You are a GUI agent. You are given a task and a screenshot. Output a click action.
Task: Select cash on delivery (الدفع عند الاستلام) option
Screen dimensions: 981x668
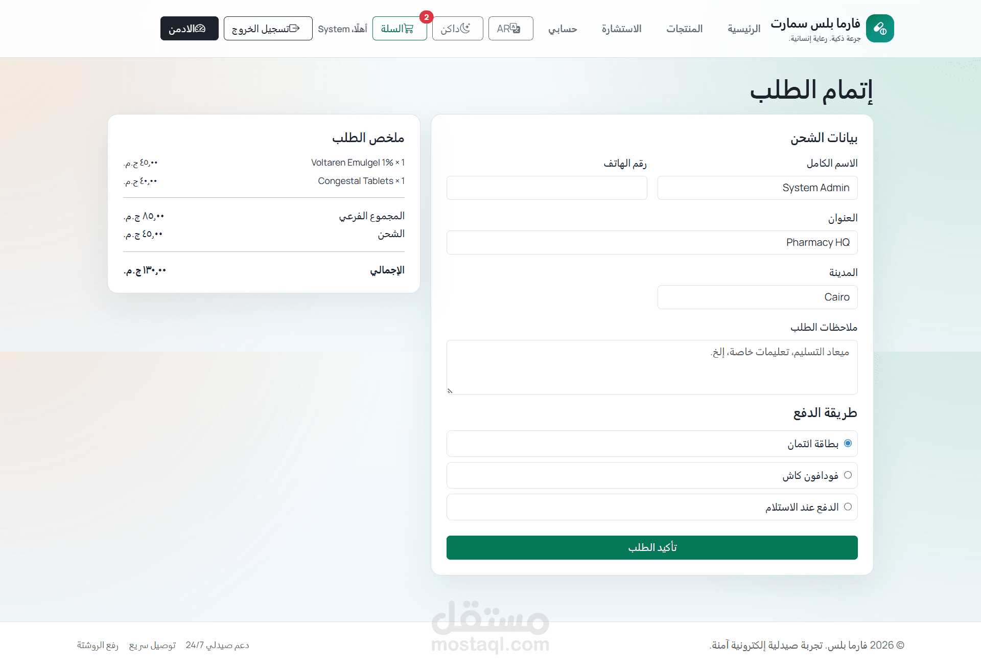click(848, 506)
